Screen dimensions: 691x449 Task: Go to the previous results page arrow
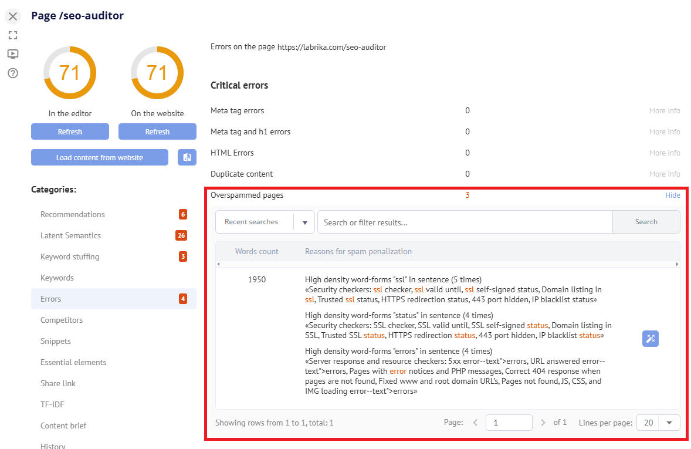point(476,423)
